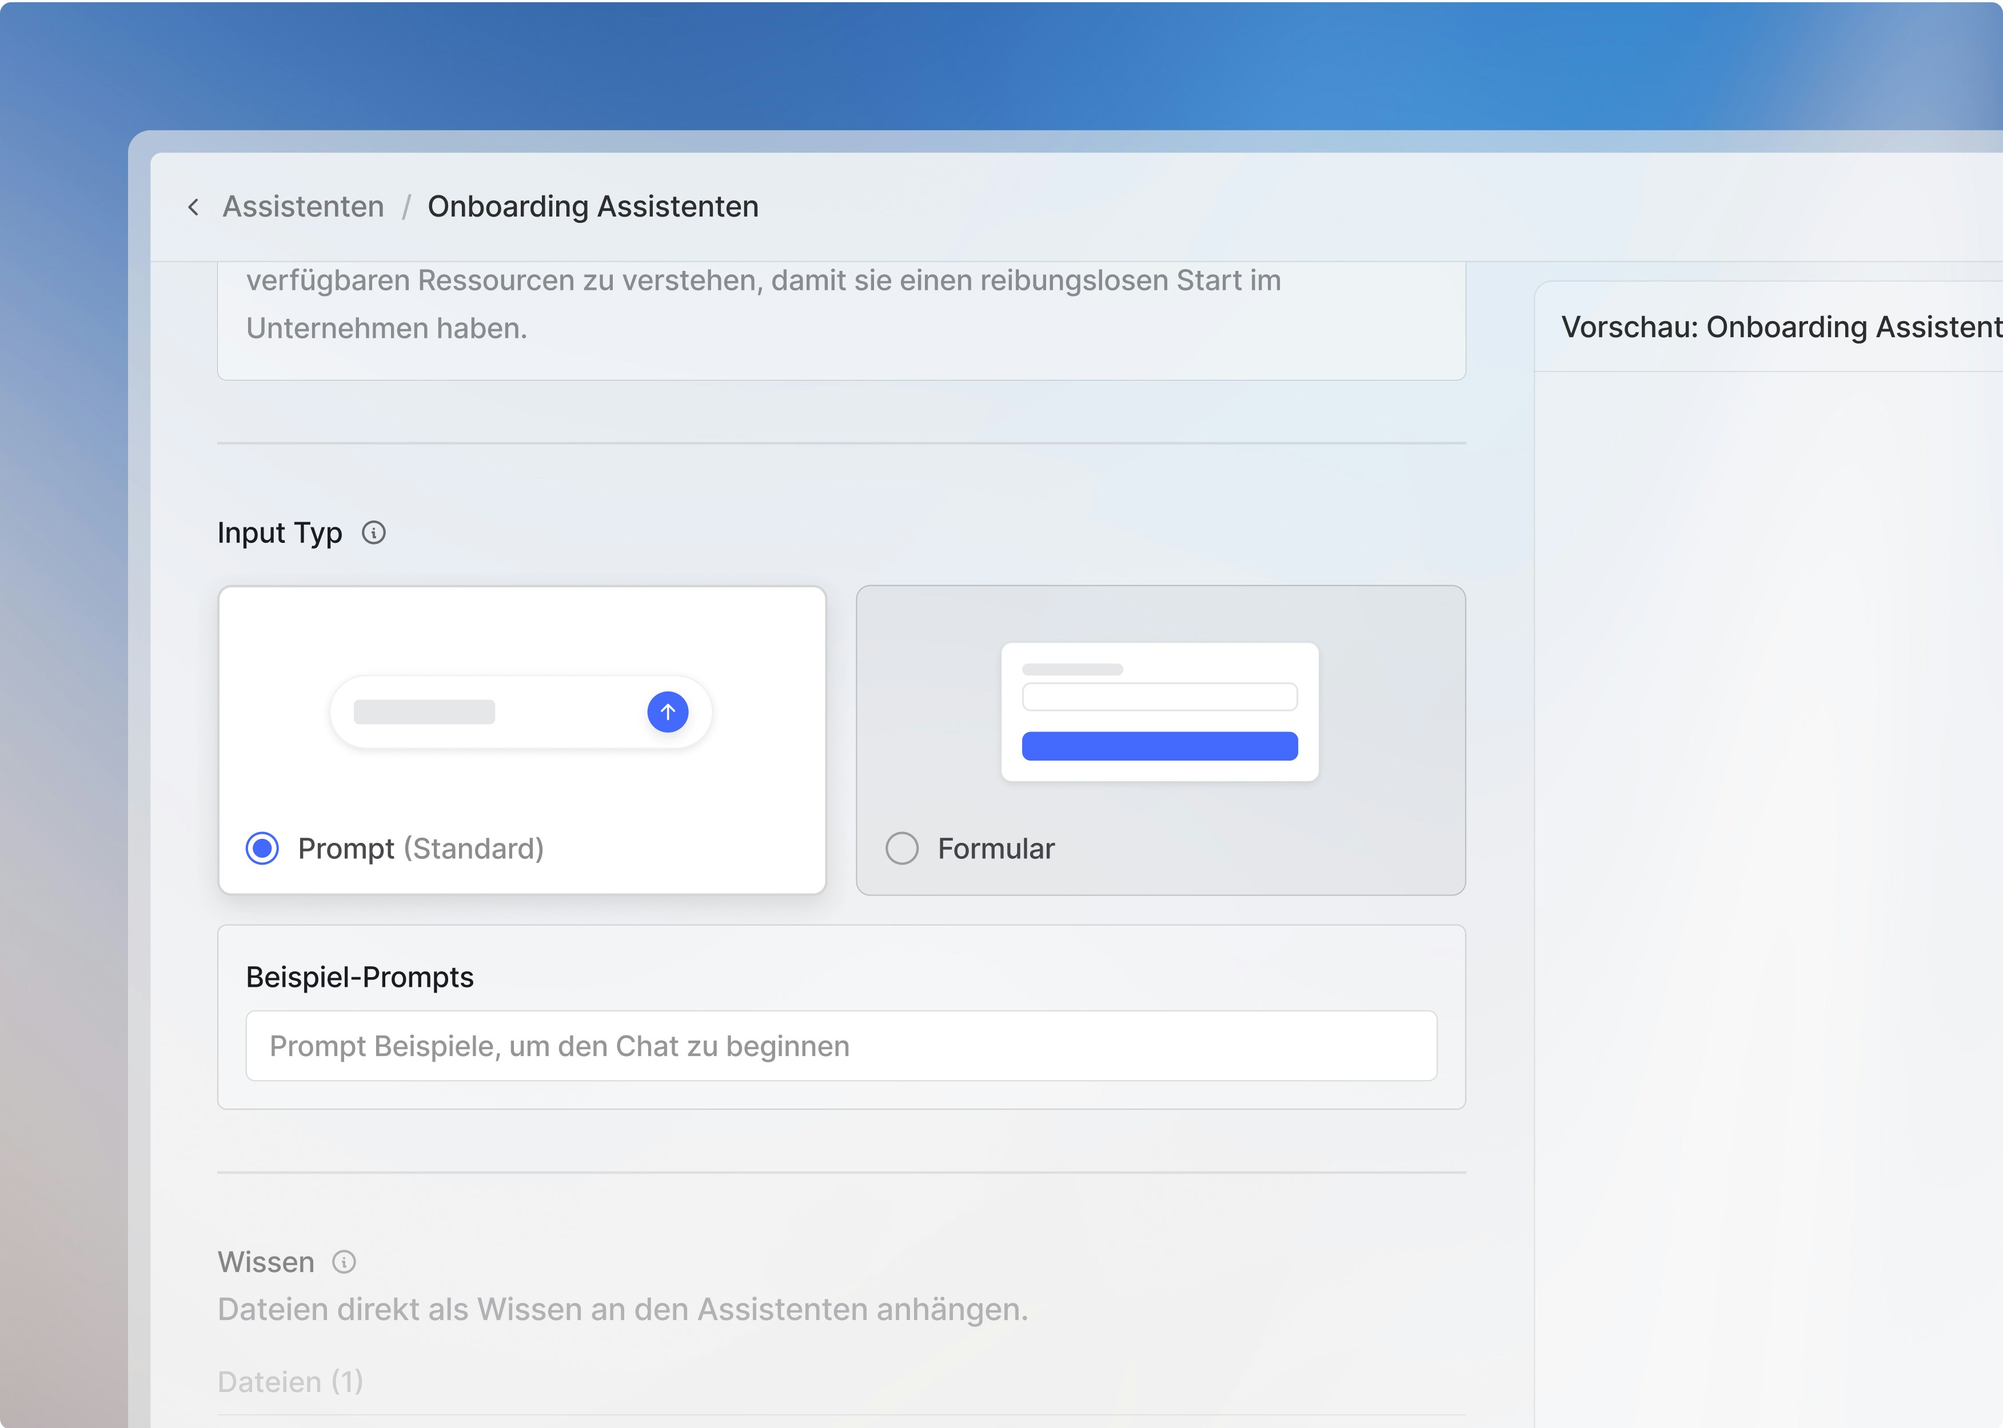Click the blue bar in Formular illustration
Screen dimensions: 2003x1428
pos(1159,746)
